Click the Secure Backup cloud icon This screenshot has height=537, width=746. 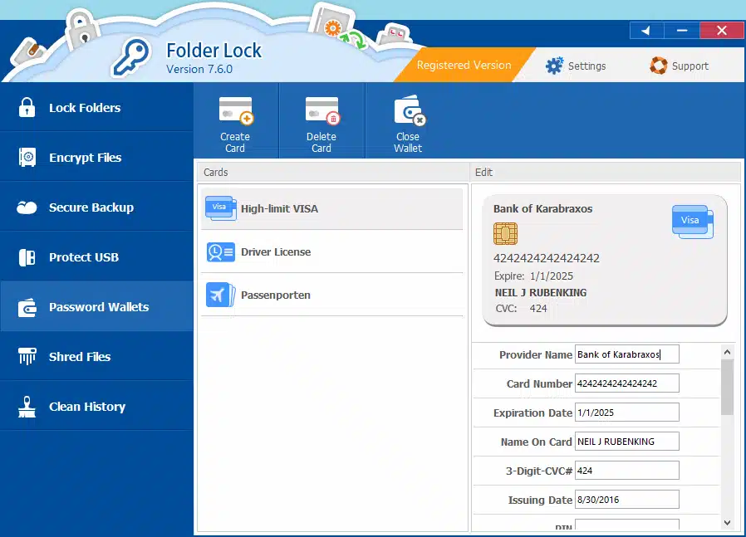27,207
